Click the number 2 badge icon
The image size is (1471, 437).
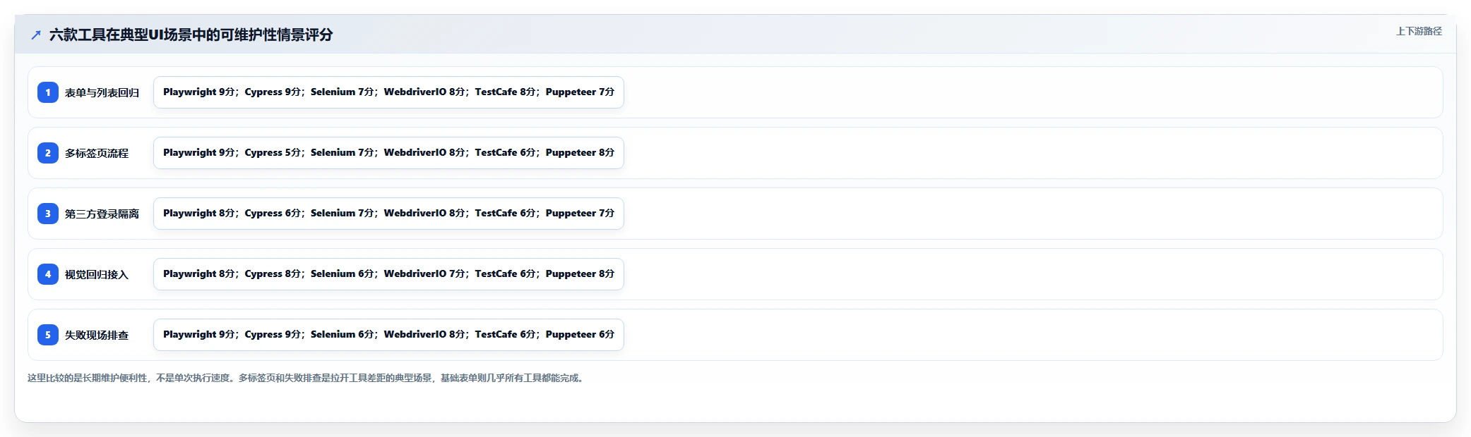48,153
